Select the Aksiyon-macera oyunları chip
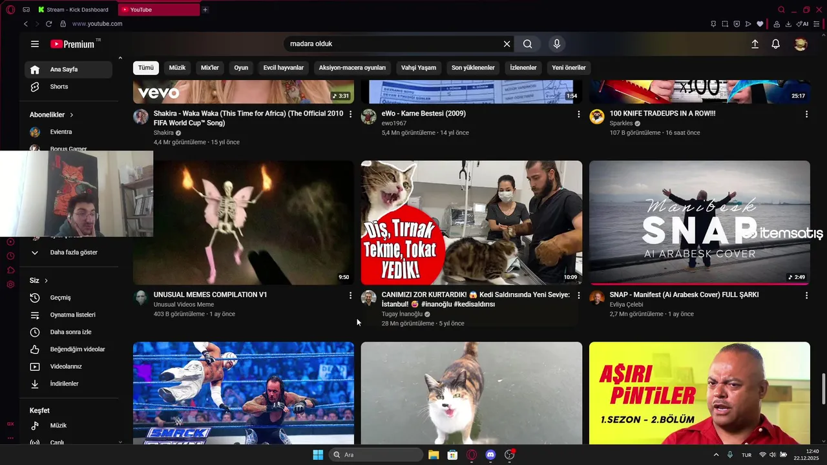 tap(352, 68)
